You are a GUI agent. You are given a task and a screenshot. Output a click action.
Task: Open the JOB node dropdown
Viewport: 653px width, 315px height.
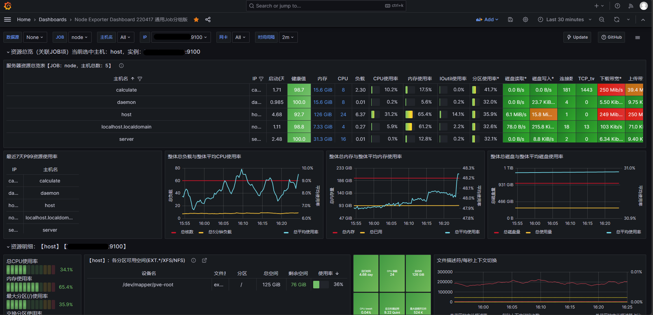pyautogui.click(x=80, y=37)
